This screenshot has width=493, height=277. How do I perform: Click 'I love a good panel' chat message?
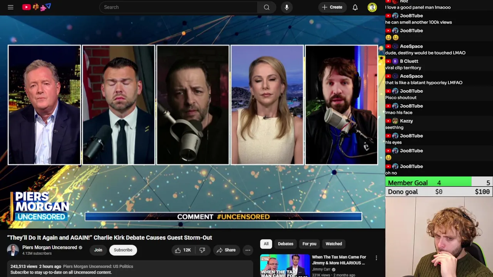click(x=418, y=7)
